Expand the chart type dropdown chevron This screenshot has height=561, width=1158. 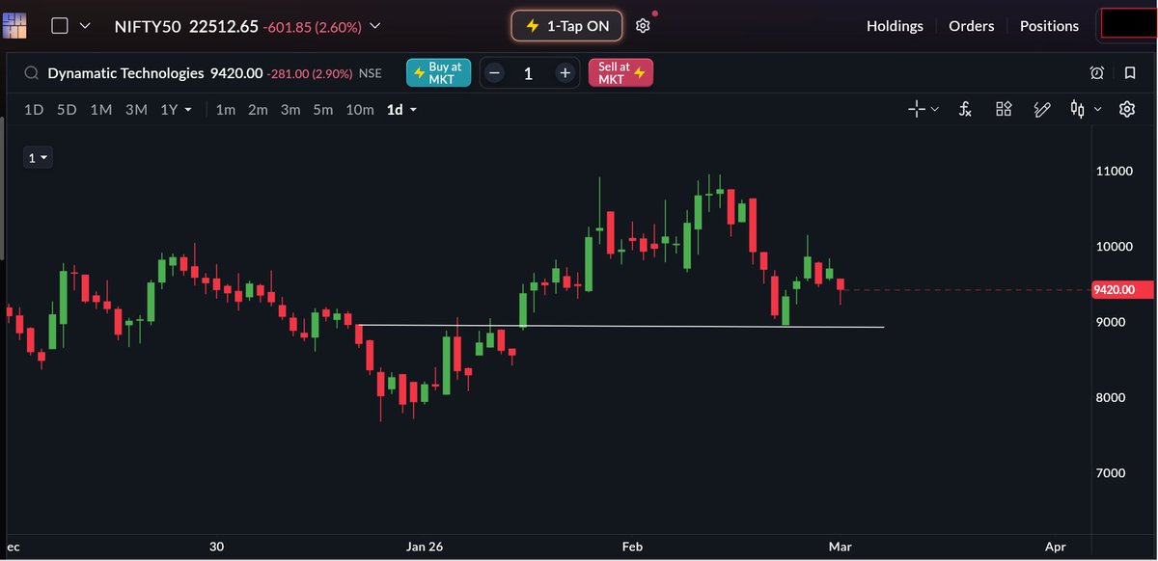coord(1097,110)
